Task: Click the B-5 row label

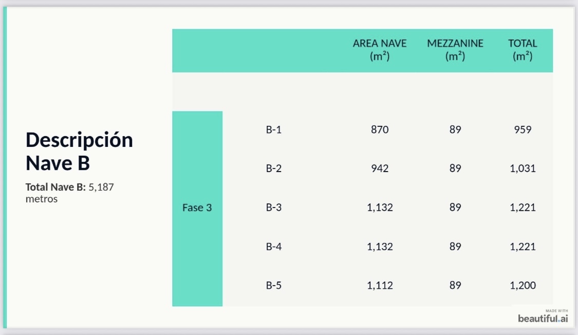Action: click(x=274, y=286)
